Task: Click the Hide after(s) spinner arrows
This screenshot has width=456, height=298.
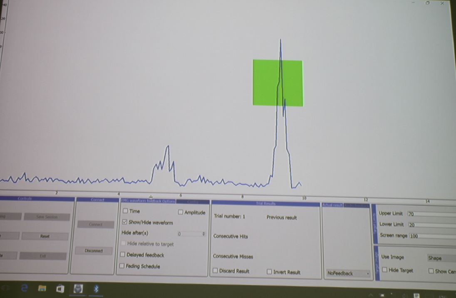Action: tap(203, 234)
